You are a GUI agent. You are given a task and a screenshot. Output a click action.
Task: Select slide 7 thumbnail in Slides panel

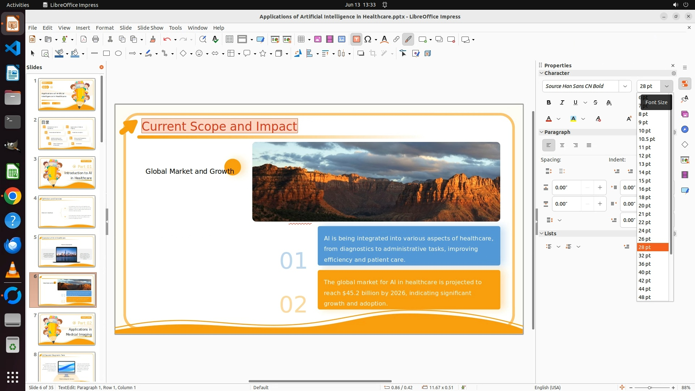pyautogui.click(x=67, y=329)
